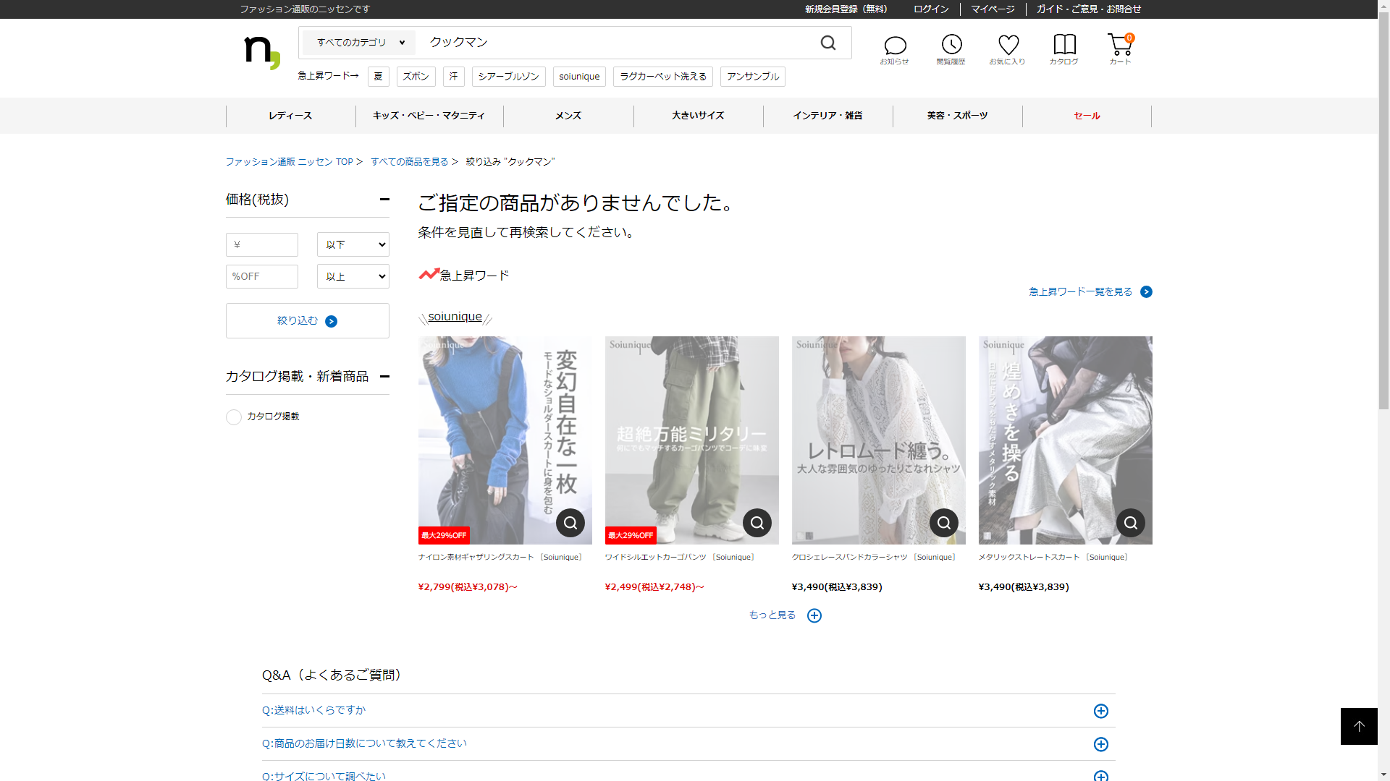Open the 以下 price condition dropdown
Image resolution: width=1390 pixels, height=781 pixels.
pyautogui.click(x=353, y=244)
